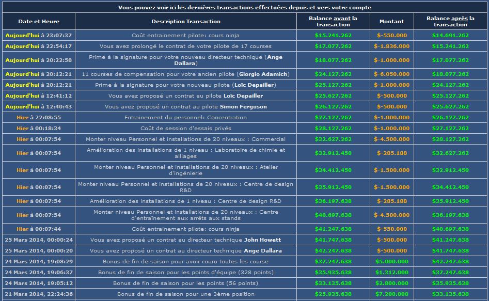This screenshot has height=301, width=489.
Task: Click the 56 points bonus description
Action: point(185,283)
